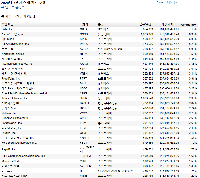Select the 탈레스 S. A security name
The height and width of the screenshot is (178, 200).
point(9,108)
